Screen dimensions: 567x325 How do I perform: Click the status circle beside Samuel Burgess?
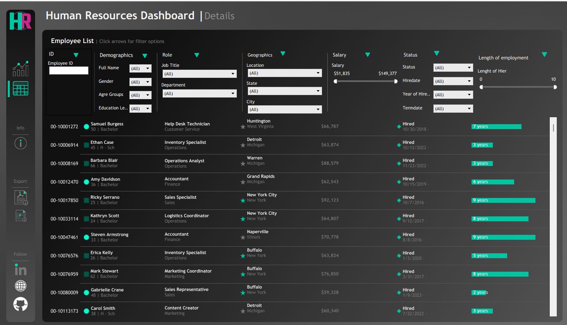pos(86,127)
